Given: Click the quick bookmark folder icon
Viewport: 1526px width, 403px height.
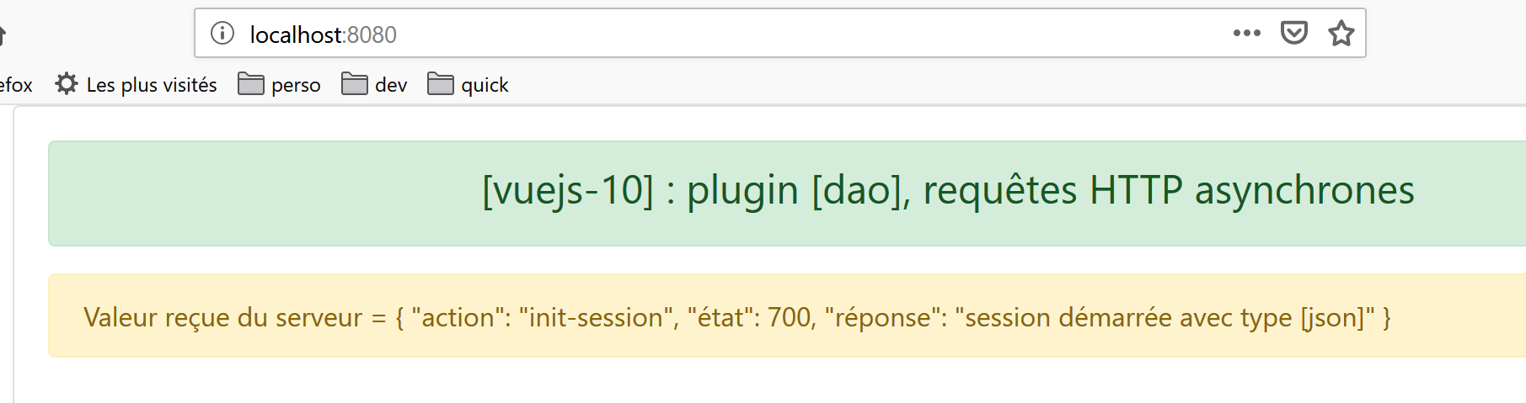Looking at the screenshot, I should point(441,84).
